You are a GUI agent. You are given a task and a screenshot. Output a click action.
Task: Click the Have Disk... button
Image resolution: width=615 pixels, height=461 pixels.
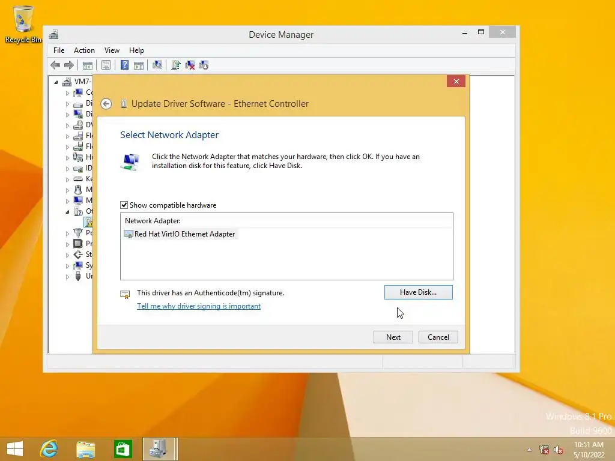pos(418,292)
